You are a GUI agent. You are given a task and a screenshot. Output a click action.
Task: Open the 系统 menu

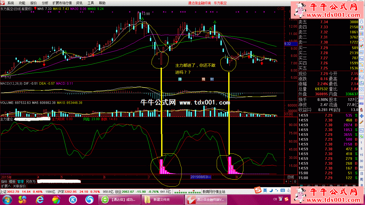pyautogui.click(x=10, y=3)
